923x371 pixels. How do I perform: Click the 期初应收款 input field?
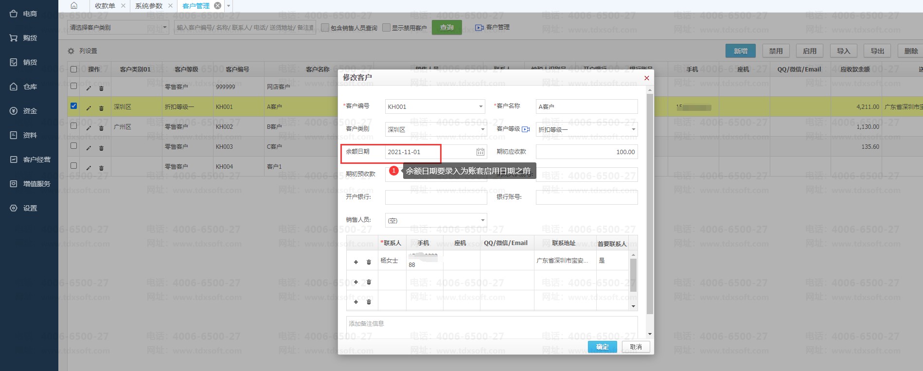(x=586, y=152)
